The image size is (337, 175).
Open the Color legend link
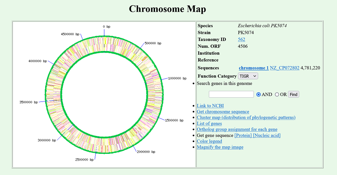[x=209, y=141]
